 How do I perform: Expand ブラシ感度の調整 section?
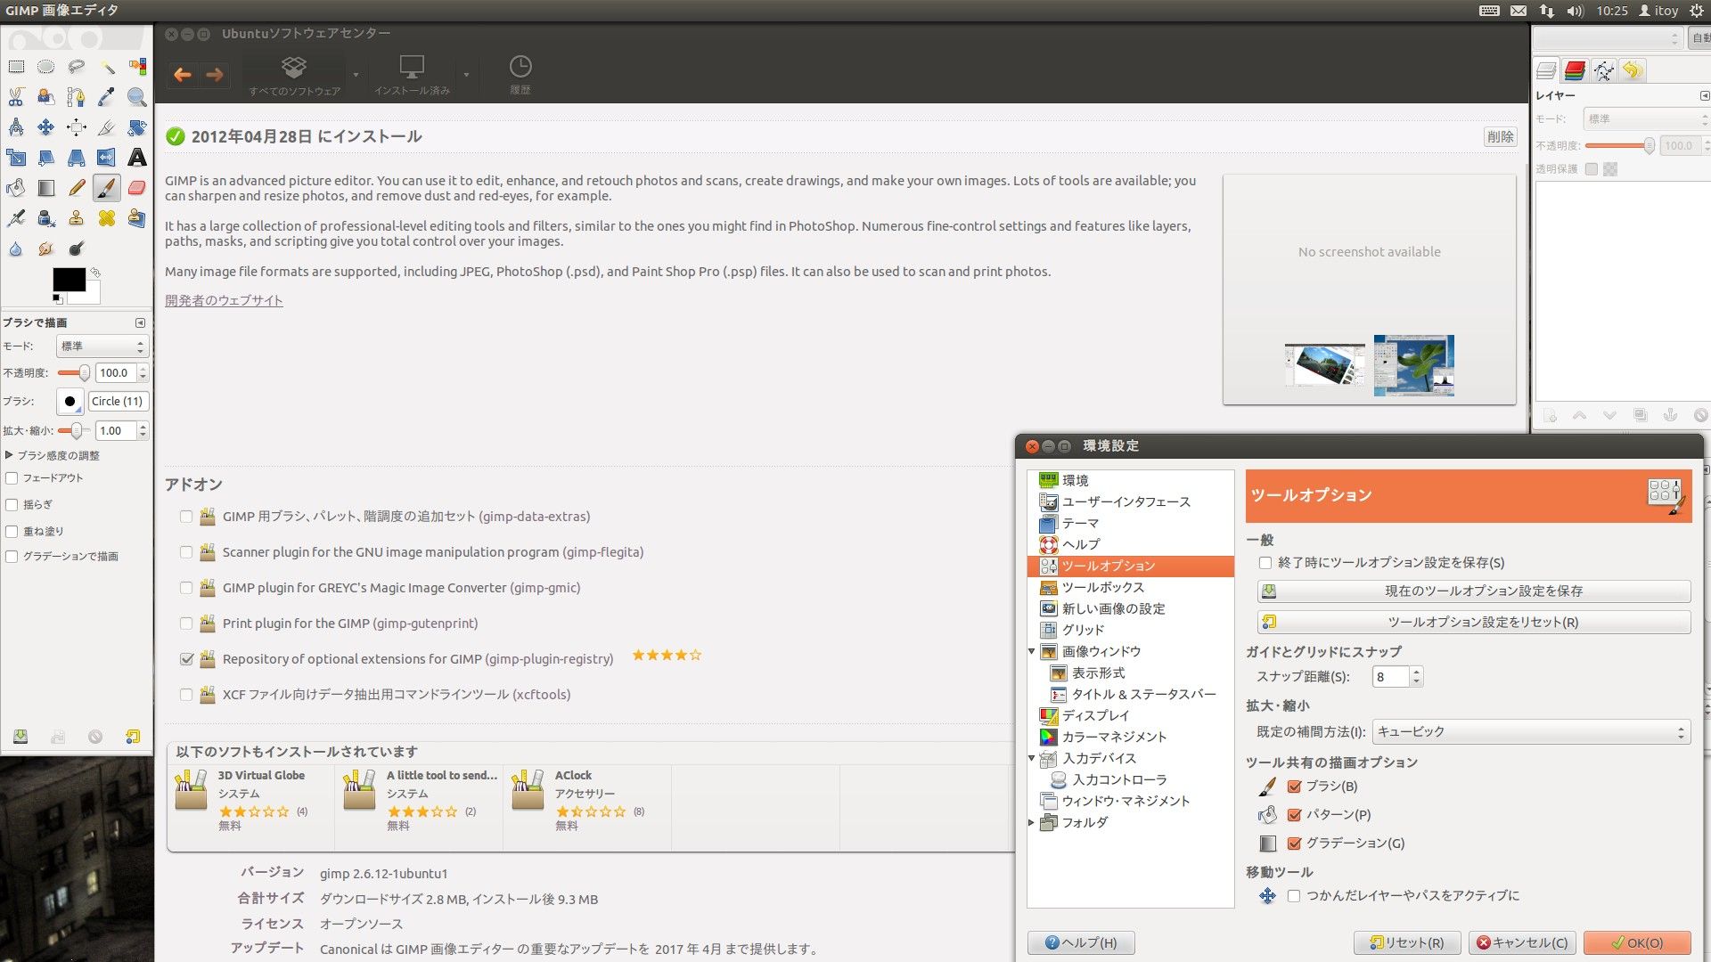pyautogui.click(x=9, y=455)
